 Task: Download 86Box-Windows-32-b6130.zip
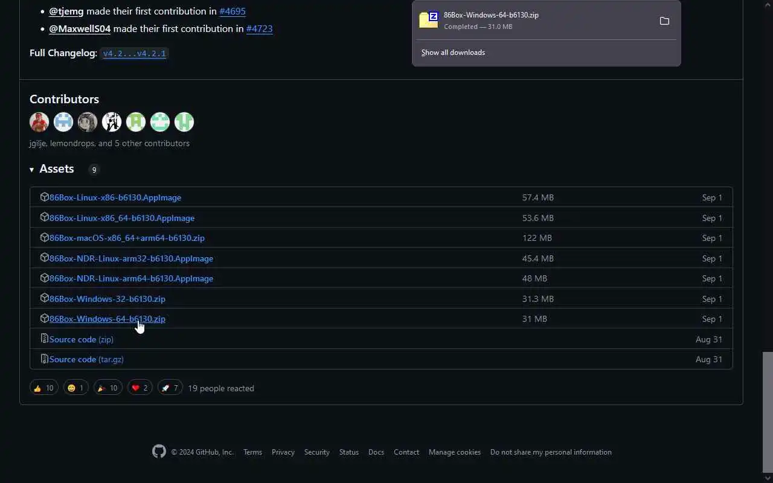pyautogui.click(x=107, y=299)
